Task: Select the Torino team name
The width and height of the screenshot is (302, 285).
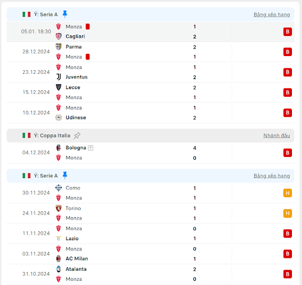Action: point(73,208)
